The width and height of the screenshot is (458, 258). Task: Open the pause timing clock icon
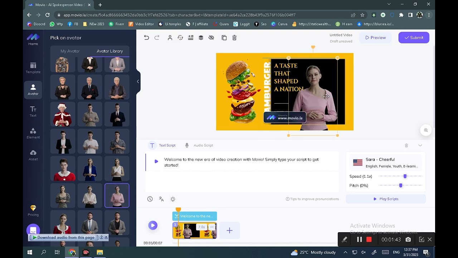point(150,199)
